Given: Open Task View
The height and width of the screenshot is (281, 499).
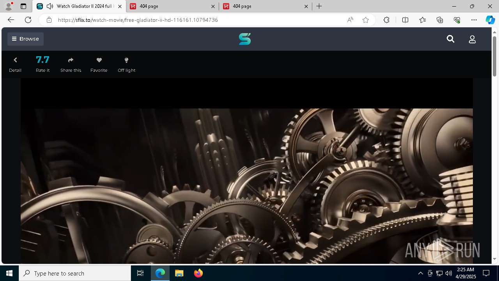Looking at the screenshot, I should click(x=140, y=273).
